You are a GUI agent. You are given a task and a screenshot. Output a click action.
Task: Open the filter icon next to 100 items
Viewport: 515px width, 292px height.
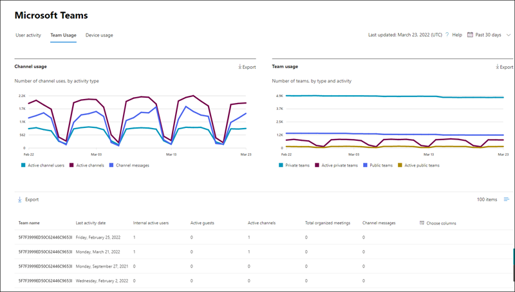[x=506, y=200]
